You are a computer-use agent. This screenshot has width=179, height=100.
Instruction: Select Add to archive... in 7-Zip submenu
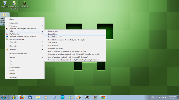point(75,46)
